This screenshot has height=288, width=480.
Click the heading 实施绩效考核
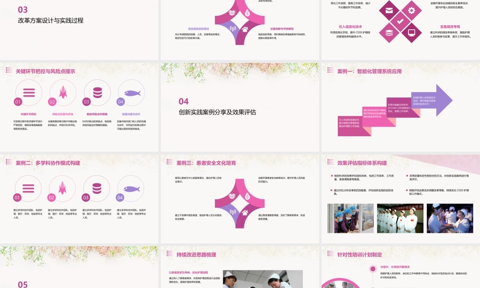450,26
